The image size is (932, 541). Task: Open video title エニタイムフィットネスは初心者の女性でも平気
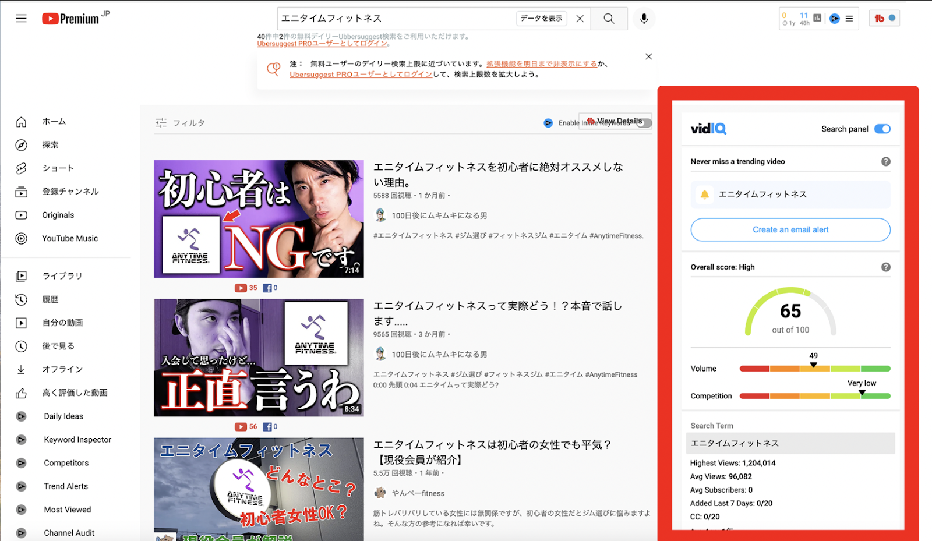(x=492, y=452)
